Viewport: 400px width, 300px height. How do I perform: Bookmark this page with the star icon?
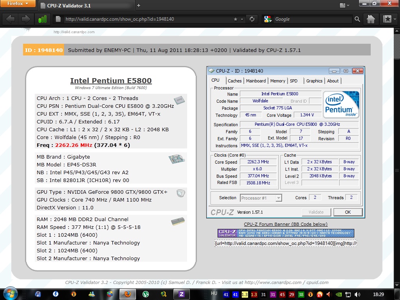[x=235, y=19]
